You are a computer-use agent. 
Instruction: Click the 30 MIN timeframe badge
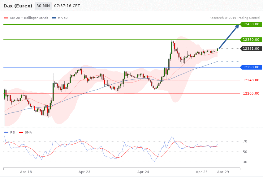pos(43,6)
